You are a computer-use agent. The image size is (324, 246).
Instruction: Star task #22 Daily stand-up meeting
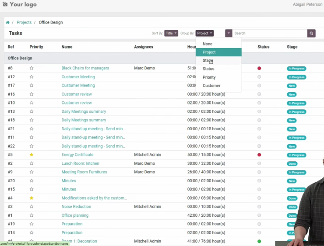click(32, 146)
